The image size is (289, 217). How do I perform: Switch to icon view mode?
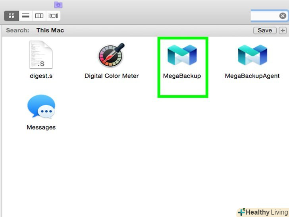12,15
